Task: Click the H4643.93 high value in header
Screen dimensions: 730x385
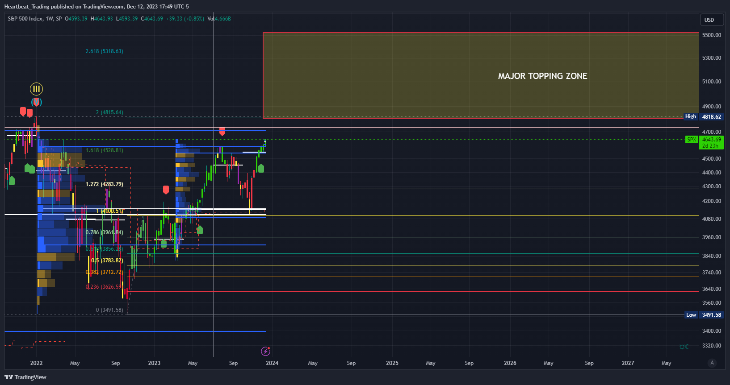Action: (x=102, y=19)
